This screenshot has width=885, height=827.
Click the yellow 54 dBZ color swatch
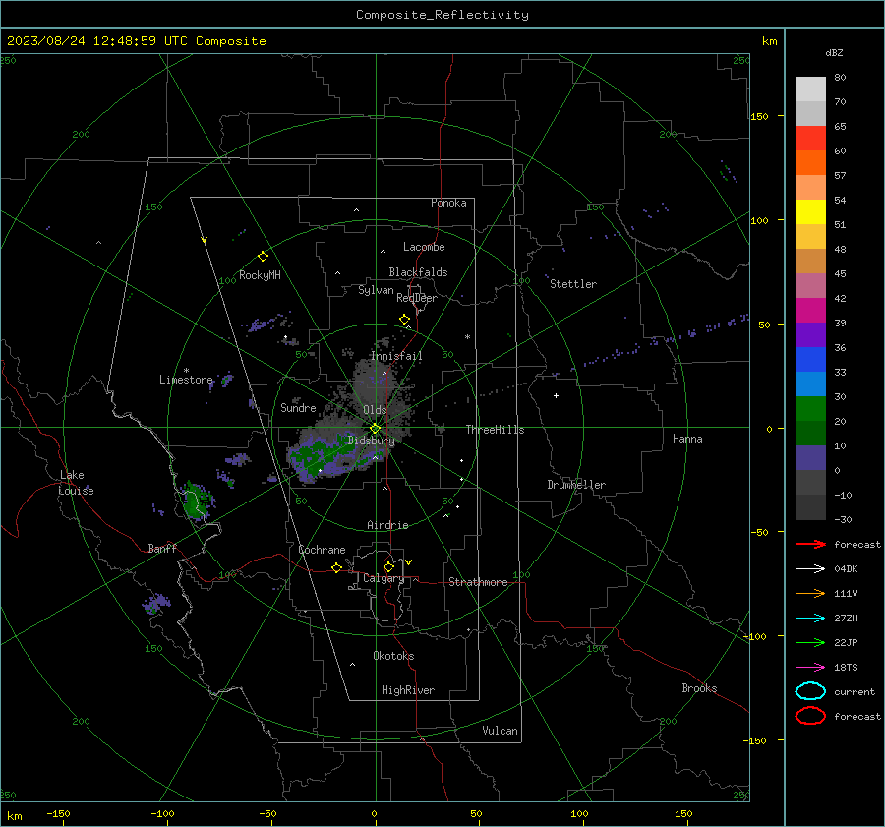click(810, 212)
